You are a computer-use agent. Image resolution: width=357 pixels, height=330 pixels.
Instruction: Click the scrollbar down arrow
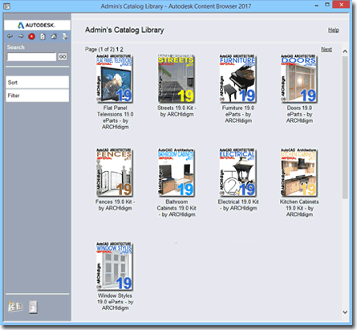[345, 312]
